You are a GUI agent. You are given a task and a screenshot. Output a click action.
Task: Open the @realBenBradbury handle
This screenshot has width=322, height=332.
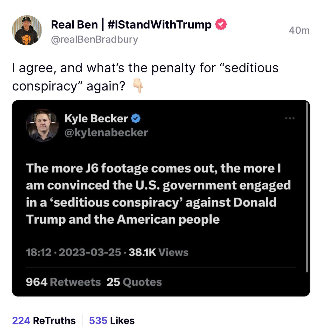pyautogui.click(x=94, y=39)
